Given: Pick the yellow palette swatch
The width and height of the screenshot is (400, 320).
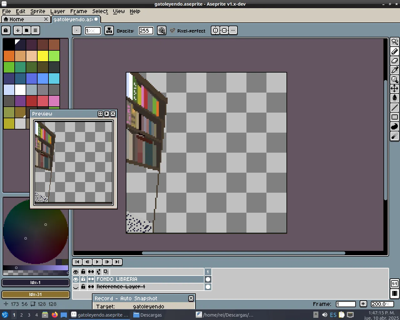Looking at the screenshot, I should point(43,56).
